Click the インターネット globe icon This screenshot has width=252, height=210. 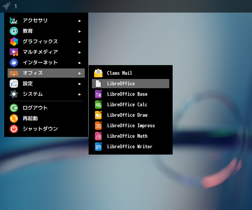[14, 63]
